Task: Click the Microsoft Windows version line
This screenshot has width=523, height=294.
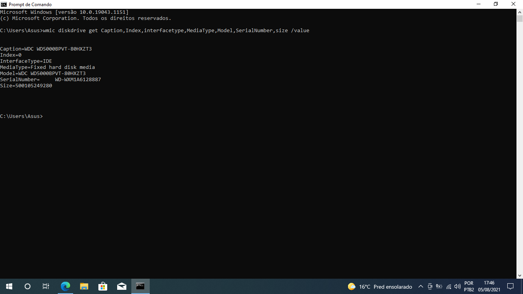Action: (x=64, y=12)
